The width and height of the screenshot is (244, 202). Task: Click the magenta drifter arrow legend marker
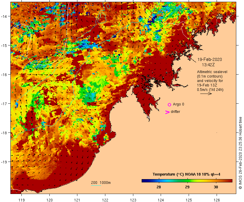(x=168, y=112)
